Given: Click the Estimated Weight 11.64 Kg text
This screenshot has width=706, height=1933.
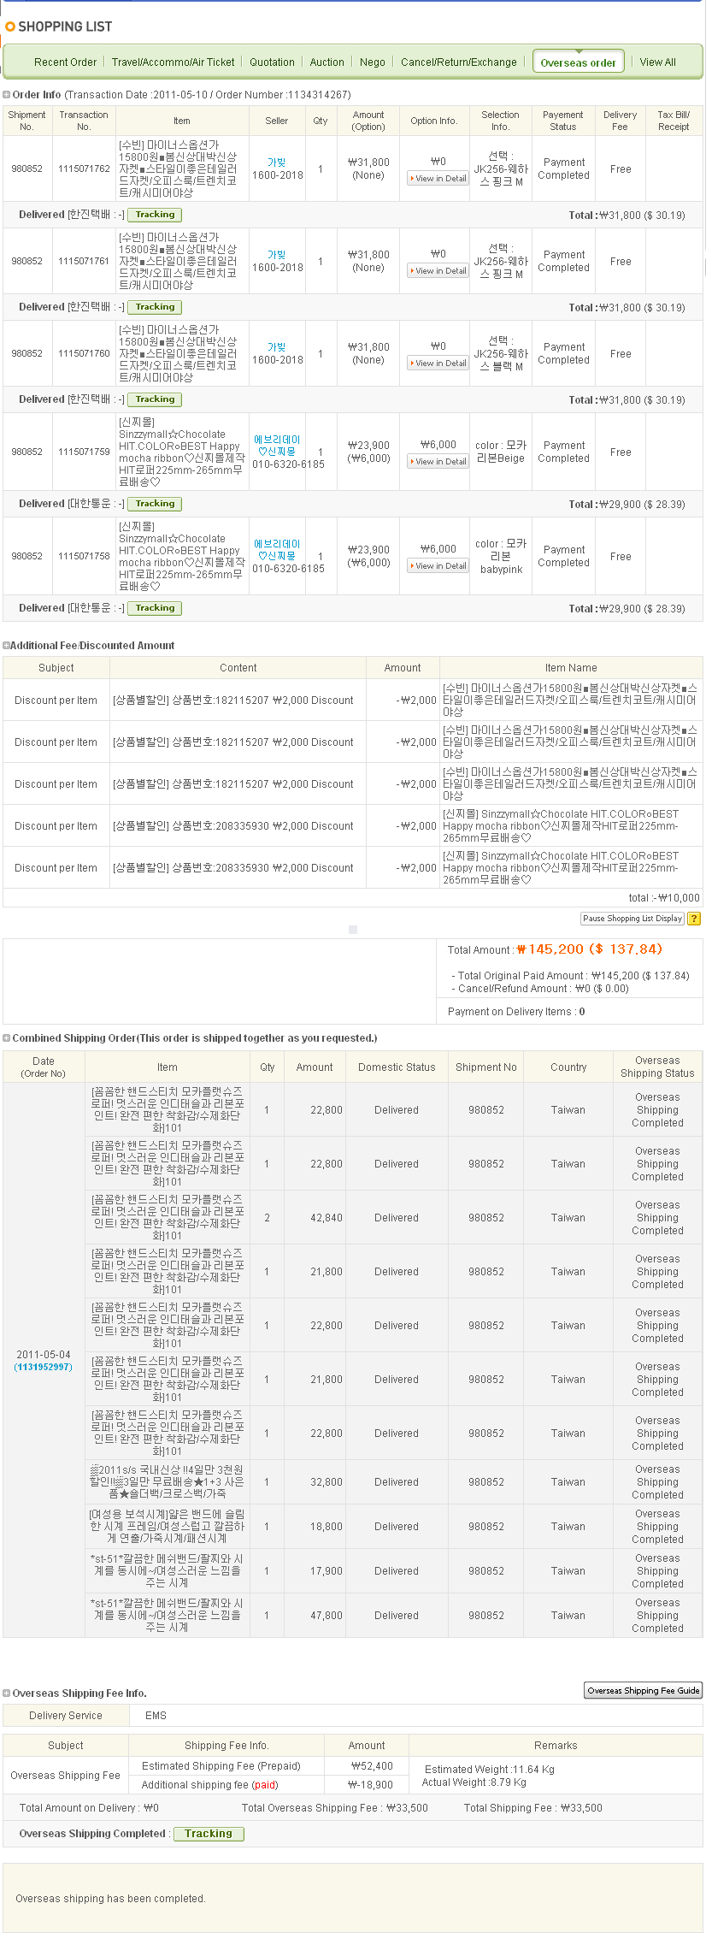Looking at the screenshot, I should tap(490, 1769).
